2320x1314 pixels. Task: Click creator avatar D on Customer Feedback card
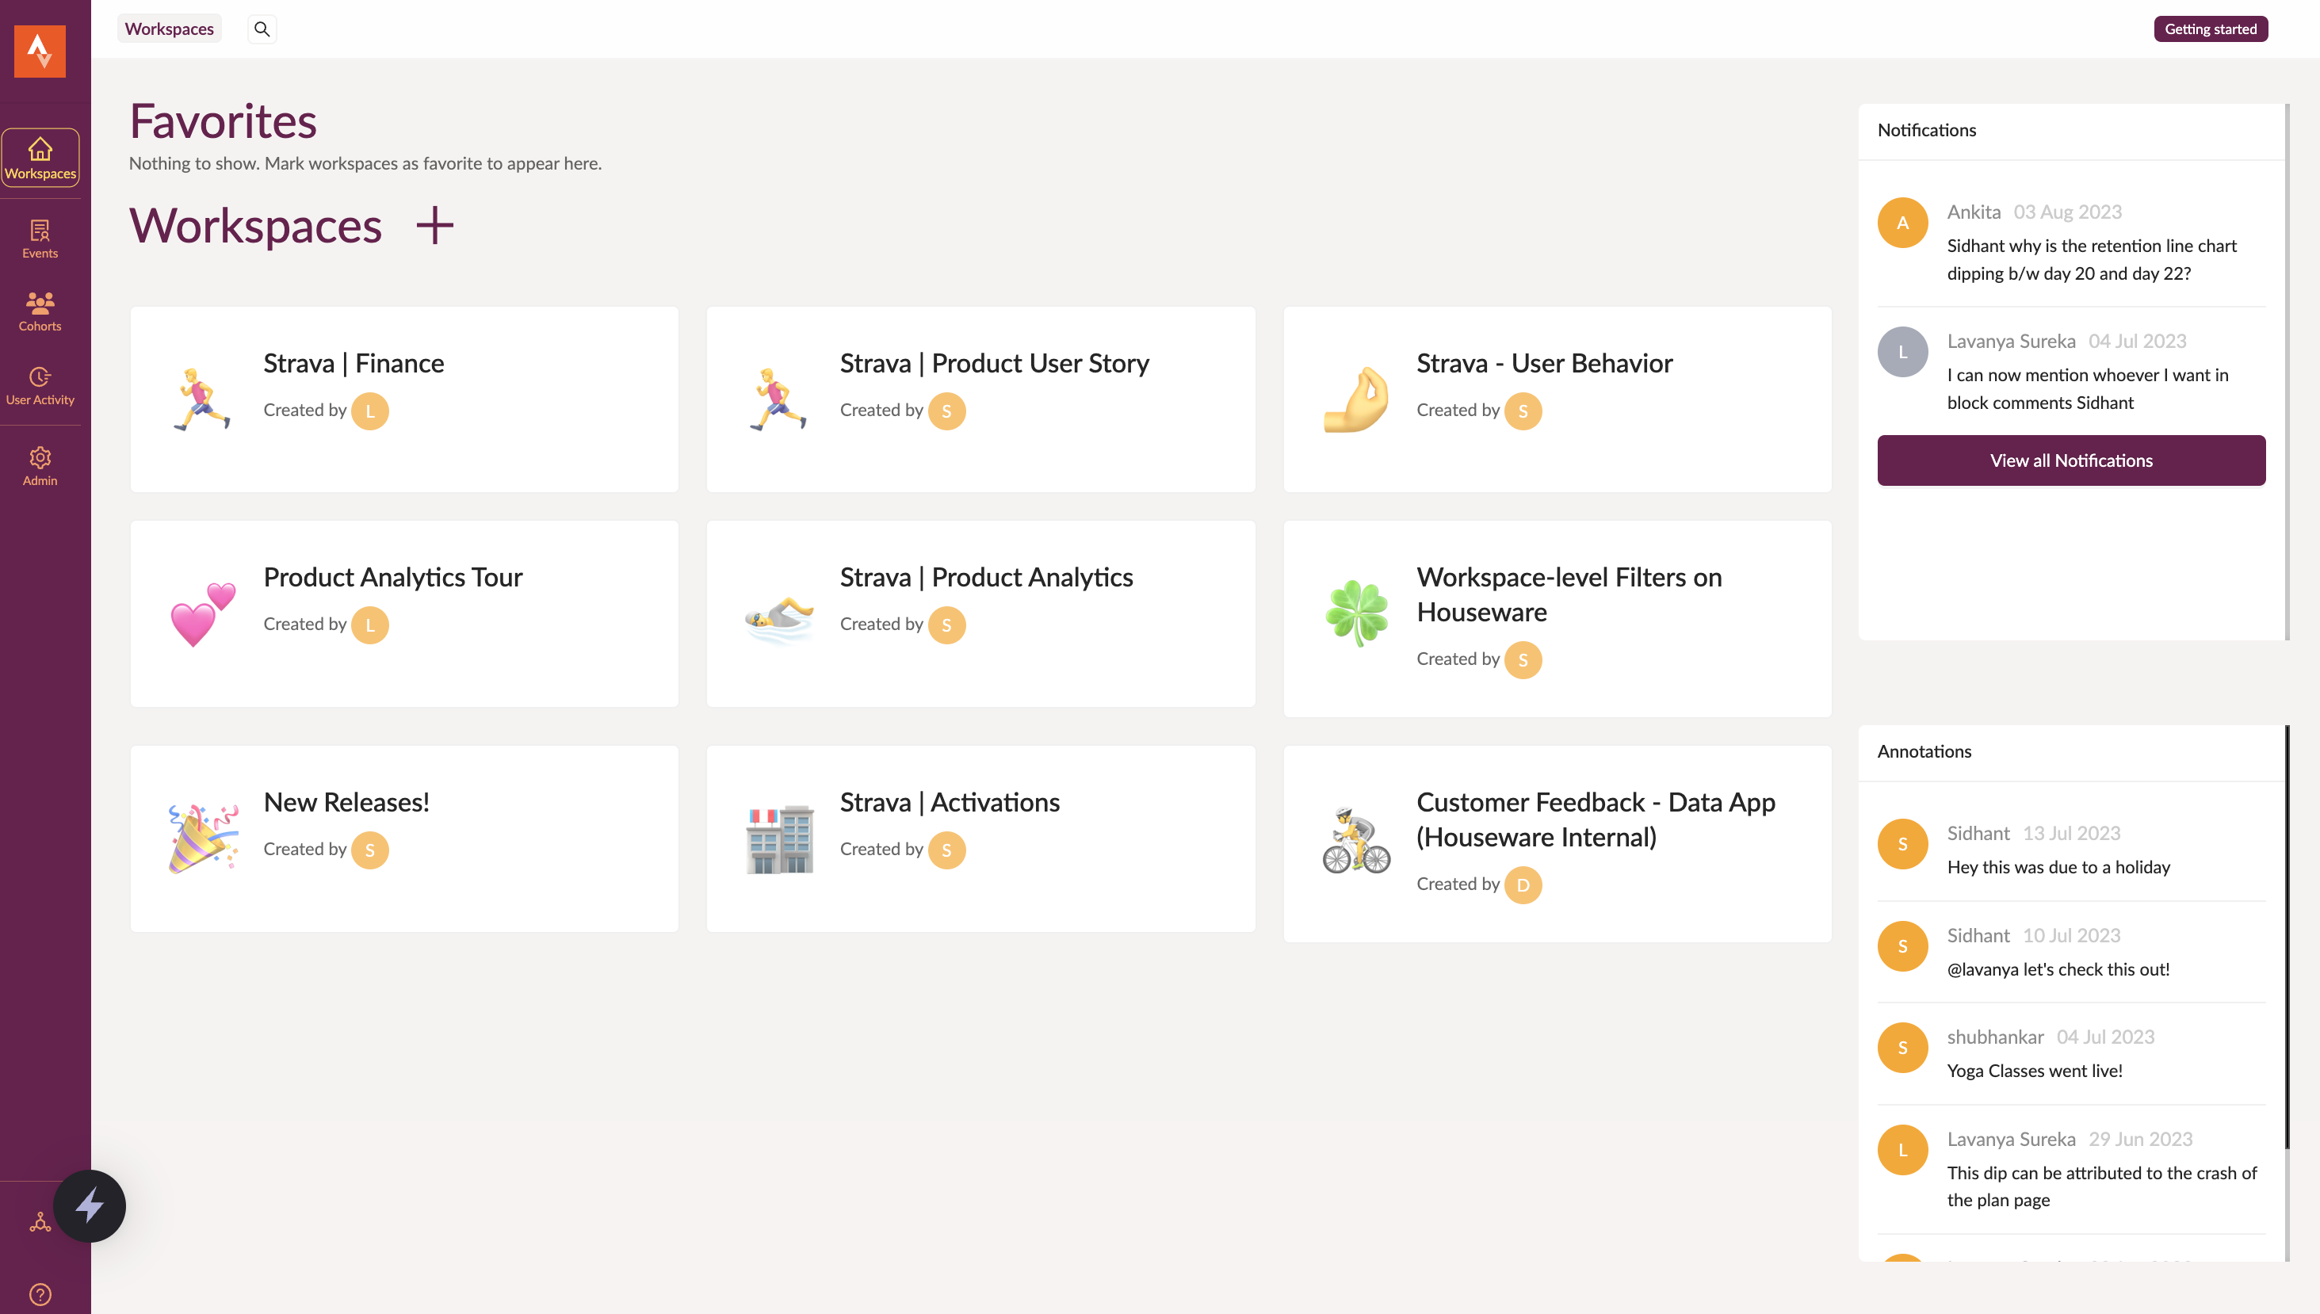1523,884
